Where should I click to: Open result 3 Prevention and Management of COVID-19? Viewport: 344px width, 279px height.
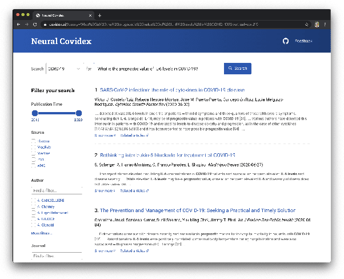click(198, 210)
